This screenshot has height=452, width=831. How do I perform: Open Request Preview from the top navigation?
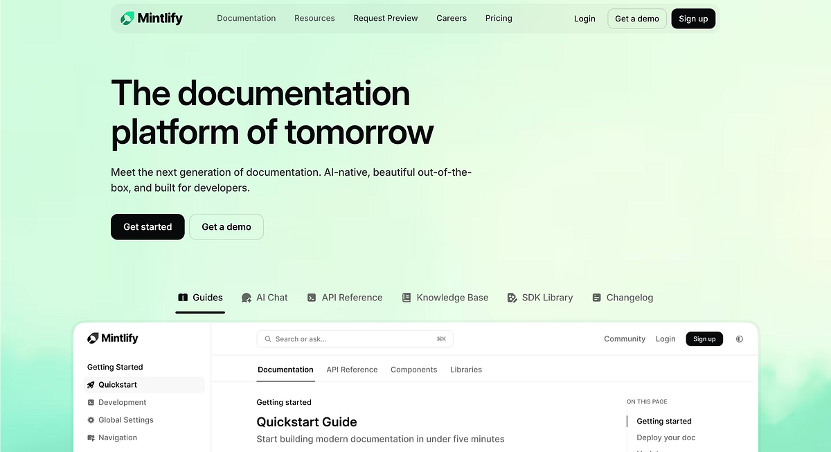click(x=386, y=18)
